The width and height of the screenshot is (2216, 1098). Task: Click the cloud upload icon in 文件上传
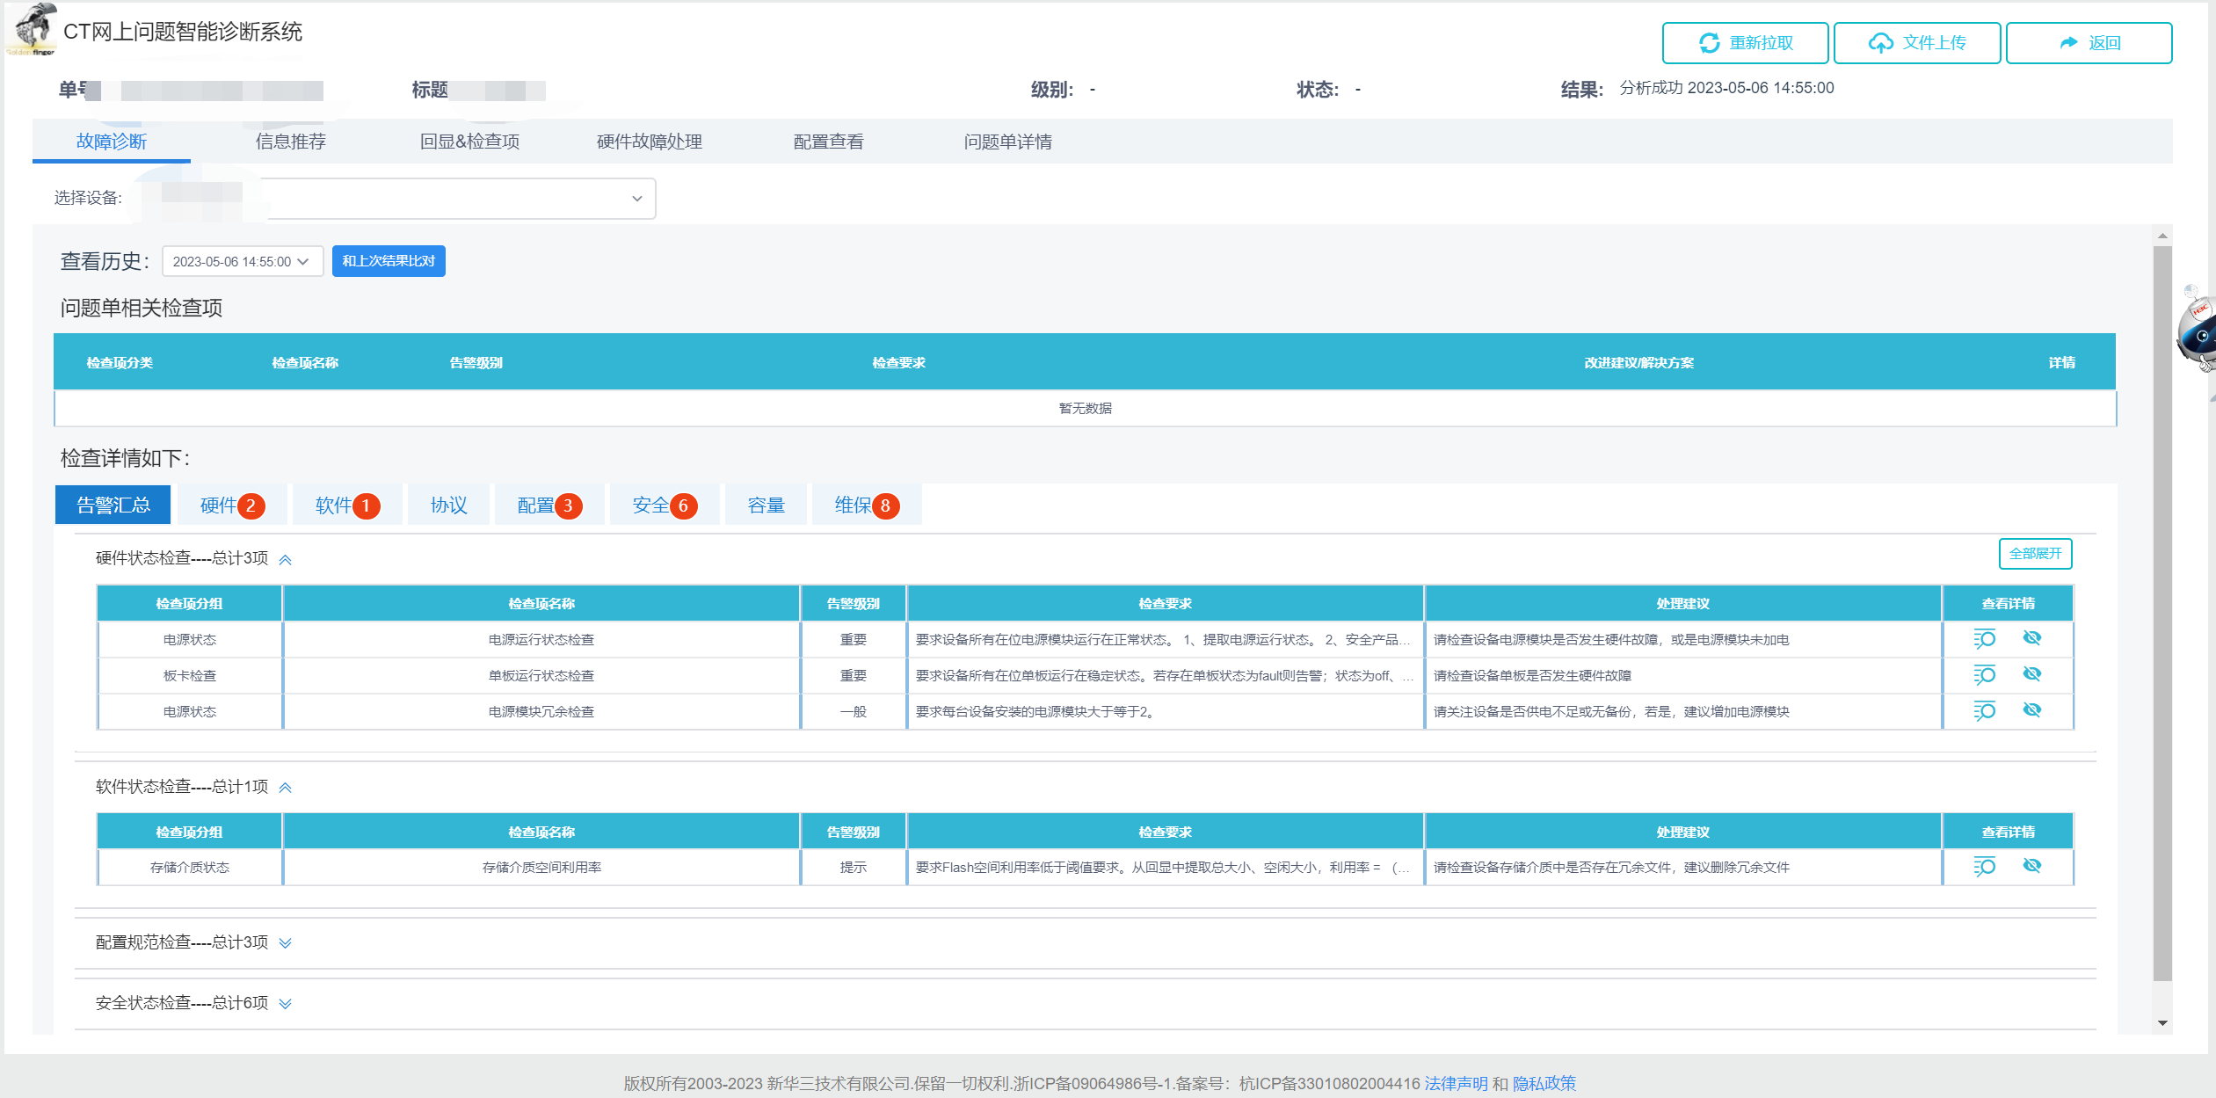tap(1880, 43)
